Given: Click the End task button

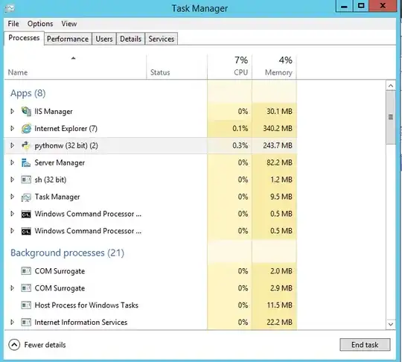Looking at the screenshot, I should pyautogui.click(x=365, y=345).
